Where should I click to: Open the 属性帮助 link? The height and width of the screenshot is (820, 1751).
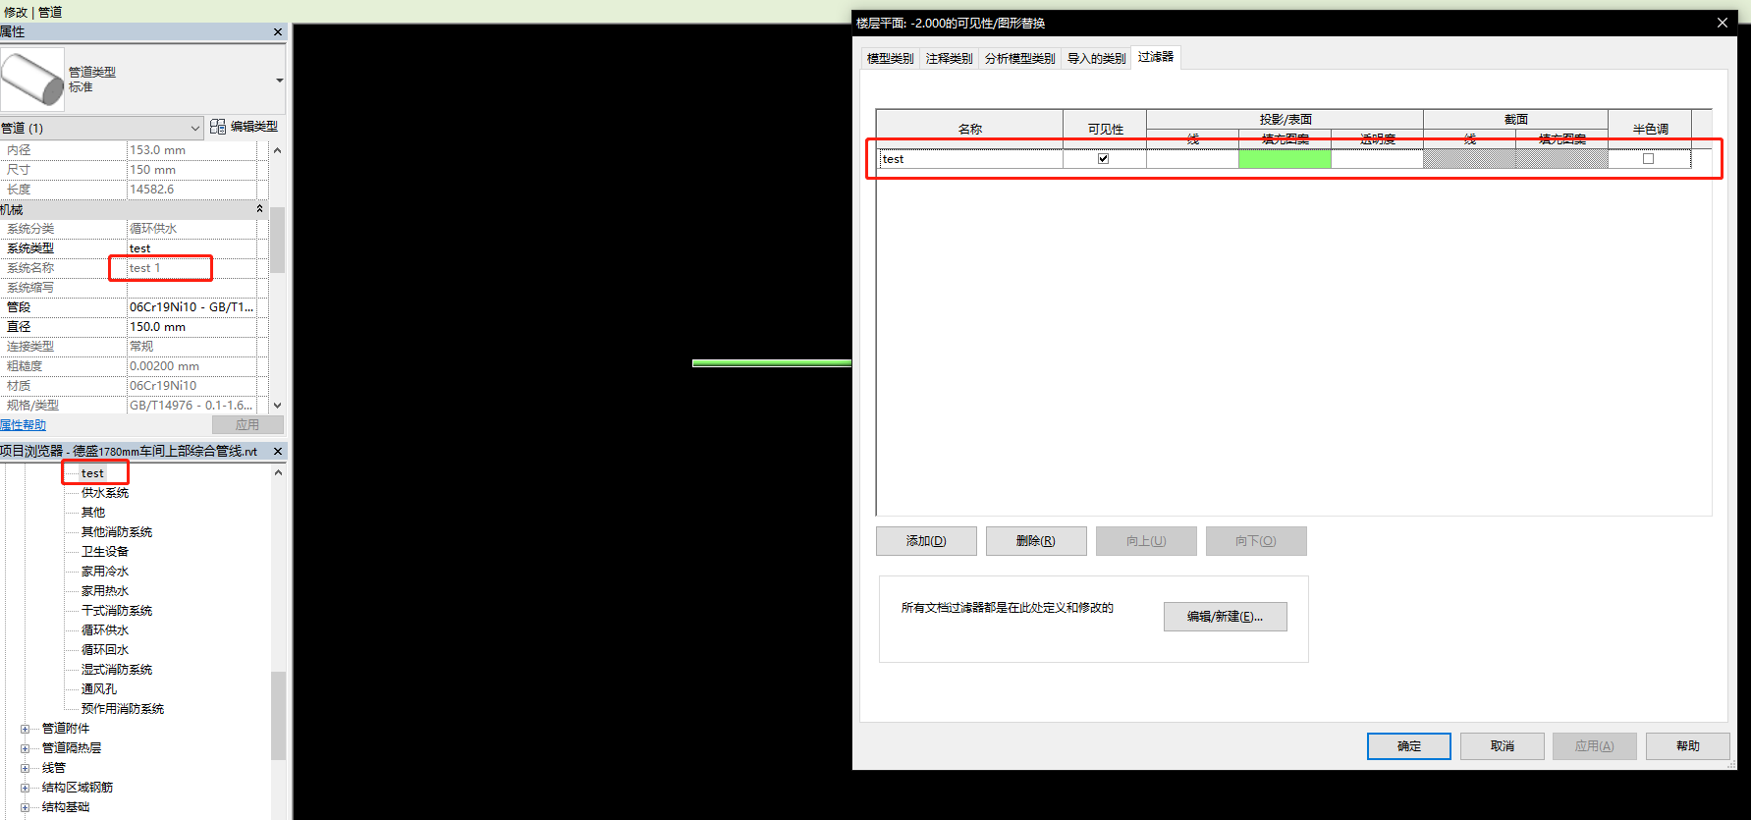[x=24, y=425]
